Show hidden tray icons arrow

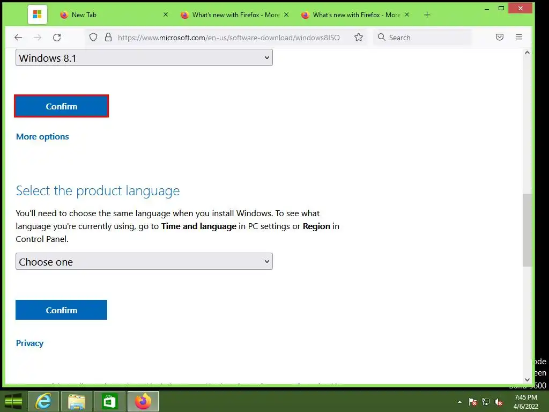coord(459,402)
